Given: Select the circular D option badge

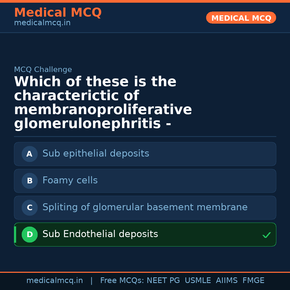Looking at the screenshot, I should pos(30,234).
